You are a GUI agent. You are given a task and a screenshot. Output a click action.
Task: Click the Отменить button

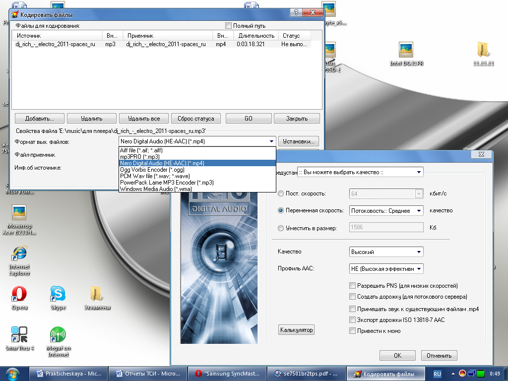(439, 355)
